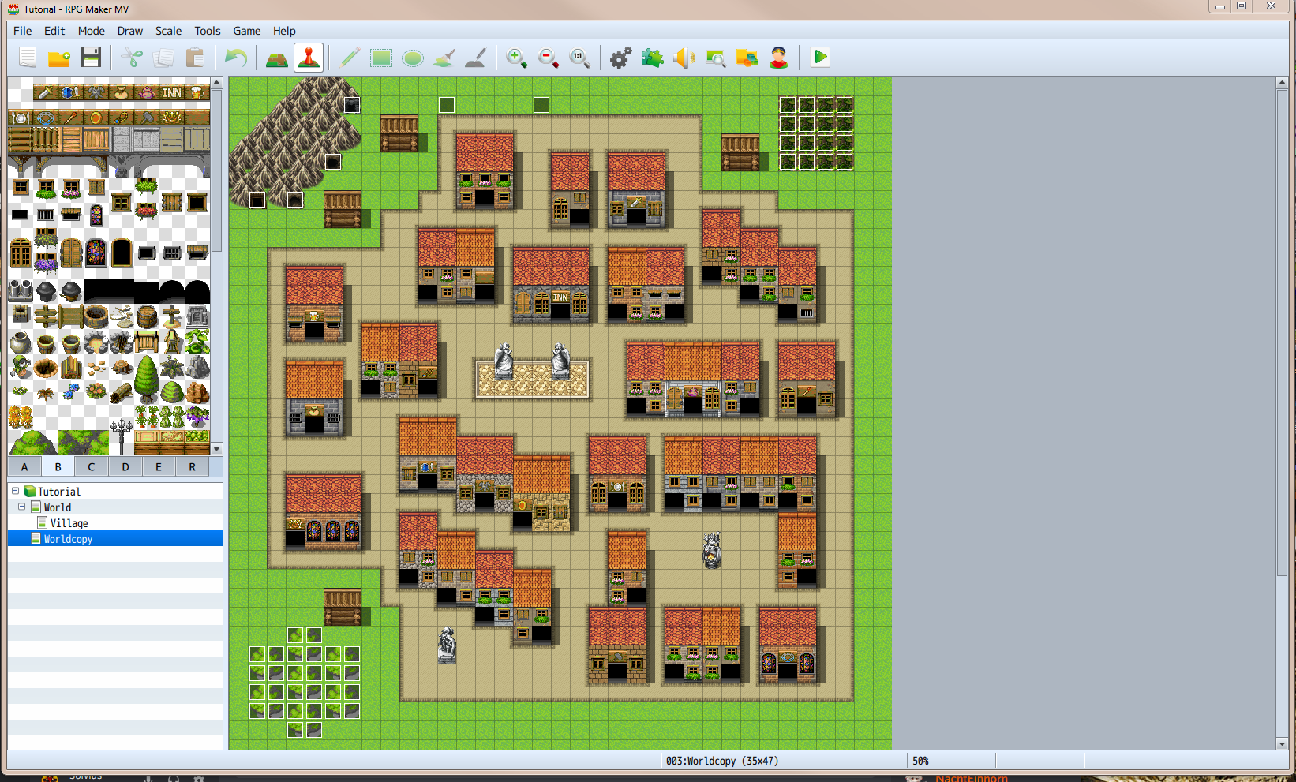
Task: Switch to tileset tab A
Action: pos(24,466)
